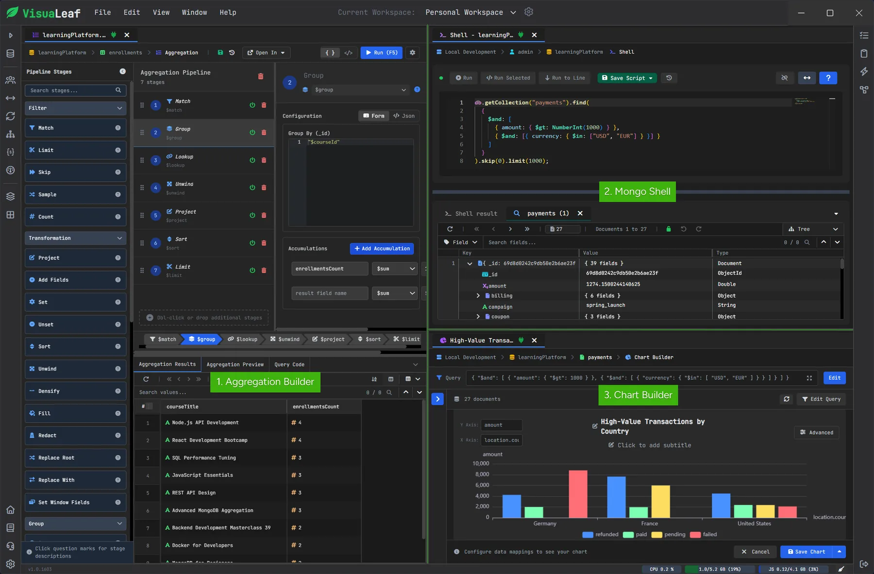This screenshot has height=574, width=874.
Task: Click the expand-width arrows icon in Shell toolbar
Action: coord(807,78)
